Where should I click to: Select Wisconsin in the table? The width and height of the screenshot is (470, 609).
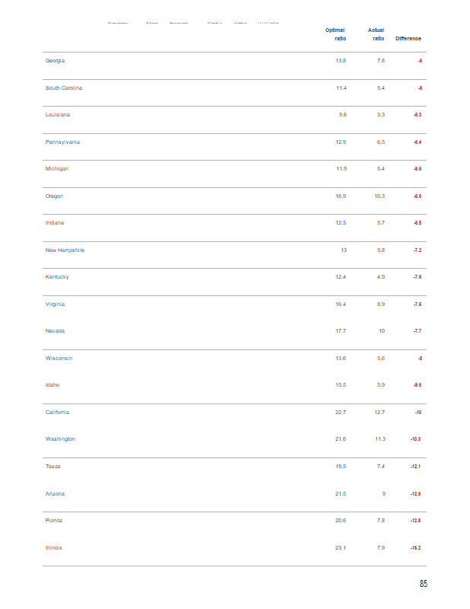(59, 358)
